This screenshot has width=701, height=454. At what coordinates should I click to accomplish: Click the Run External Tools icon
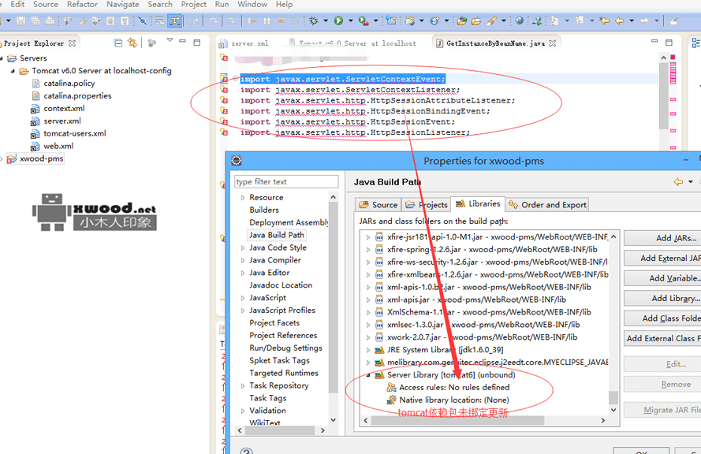[364, 20]
